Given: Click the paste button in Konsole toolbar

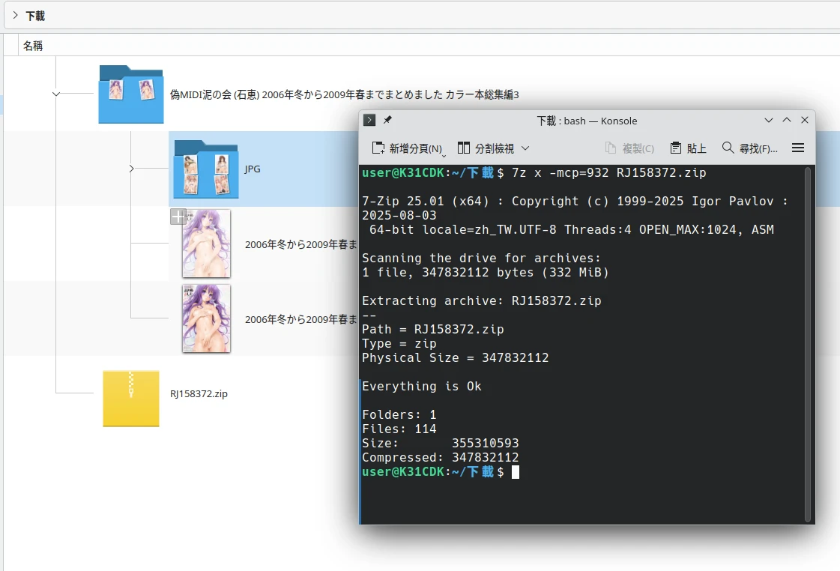Looking at the screenshot, I should 689,148.
